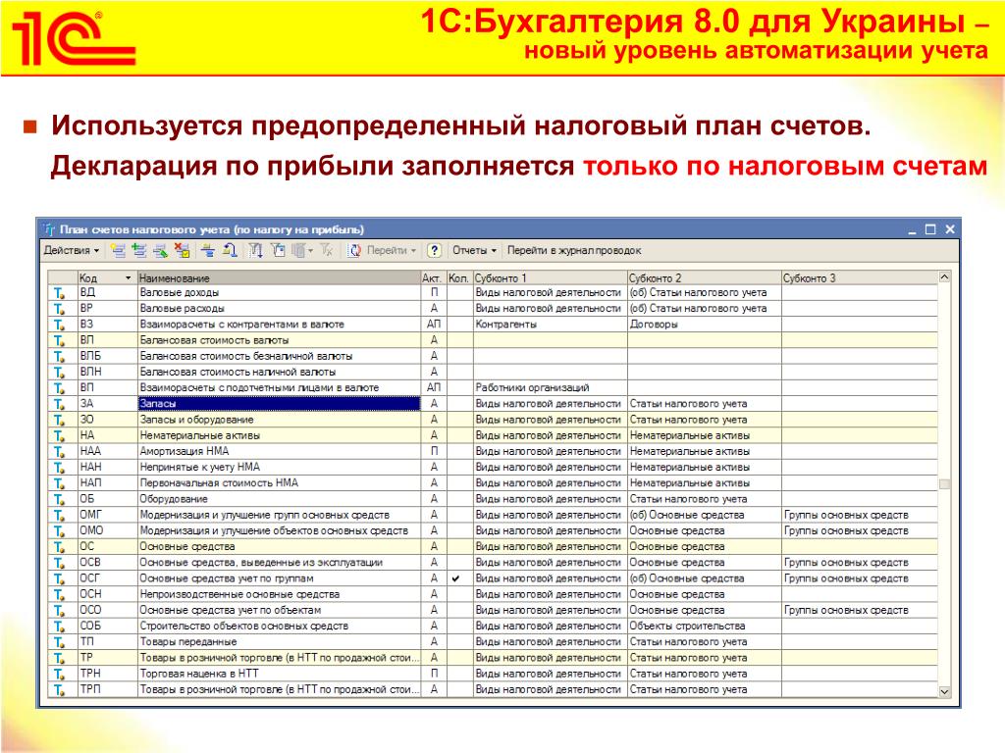Select the highlighted Запасы name cell

[280, 403]
